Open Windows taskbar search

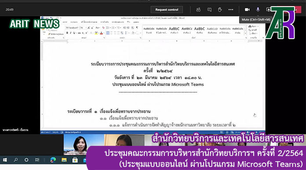coord(16,160)
